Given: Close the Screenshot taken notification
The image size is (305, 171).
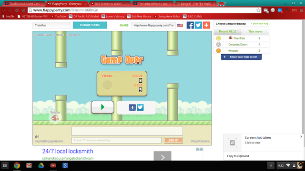Looking at the screenshot, I should (301, 136).
